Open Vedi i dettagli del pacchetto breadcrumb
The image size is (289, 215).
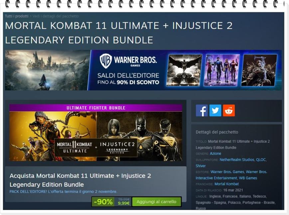coord(56,16)
